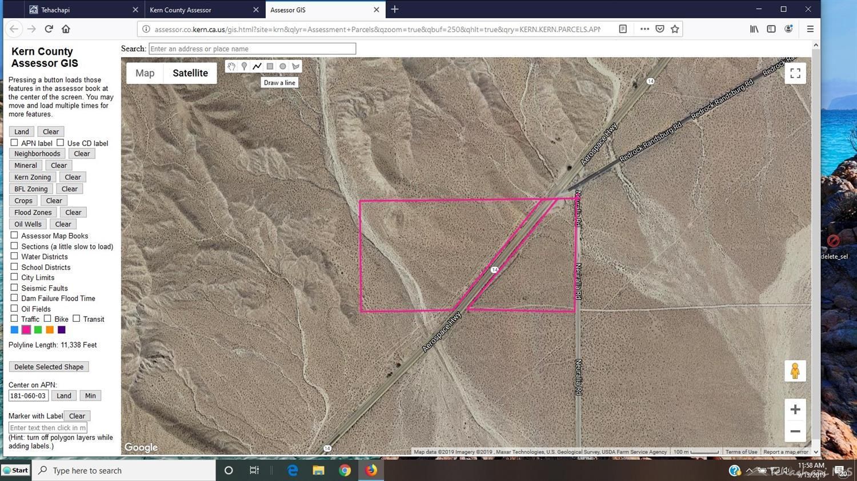Select the Draw a line tool
The height and width of the screenshot is (481, 857).
(x=257, y=66)
